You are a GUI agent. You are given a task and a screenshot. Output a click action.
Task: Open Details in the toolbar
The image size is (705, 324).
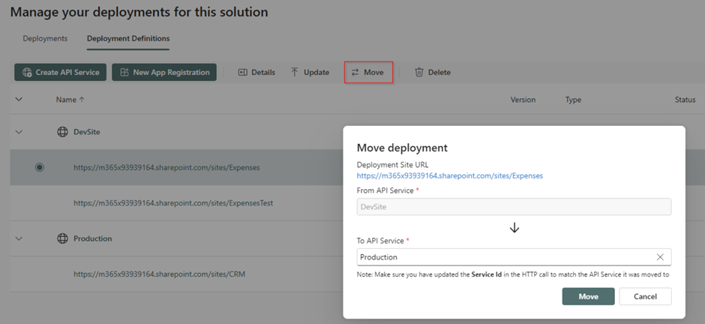click(256, 72)
